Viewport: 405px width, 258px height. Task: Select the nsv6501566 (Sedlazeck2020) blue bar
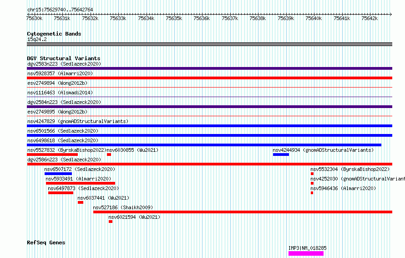point(209,135)
